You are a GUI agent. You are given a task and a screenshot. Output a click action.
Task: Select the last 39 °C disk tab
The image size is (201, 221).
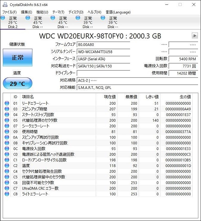pyautogui.click(x=113, y=22)
